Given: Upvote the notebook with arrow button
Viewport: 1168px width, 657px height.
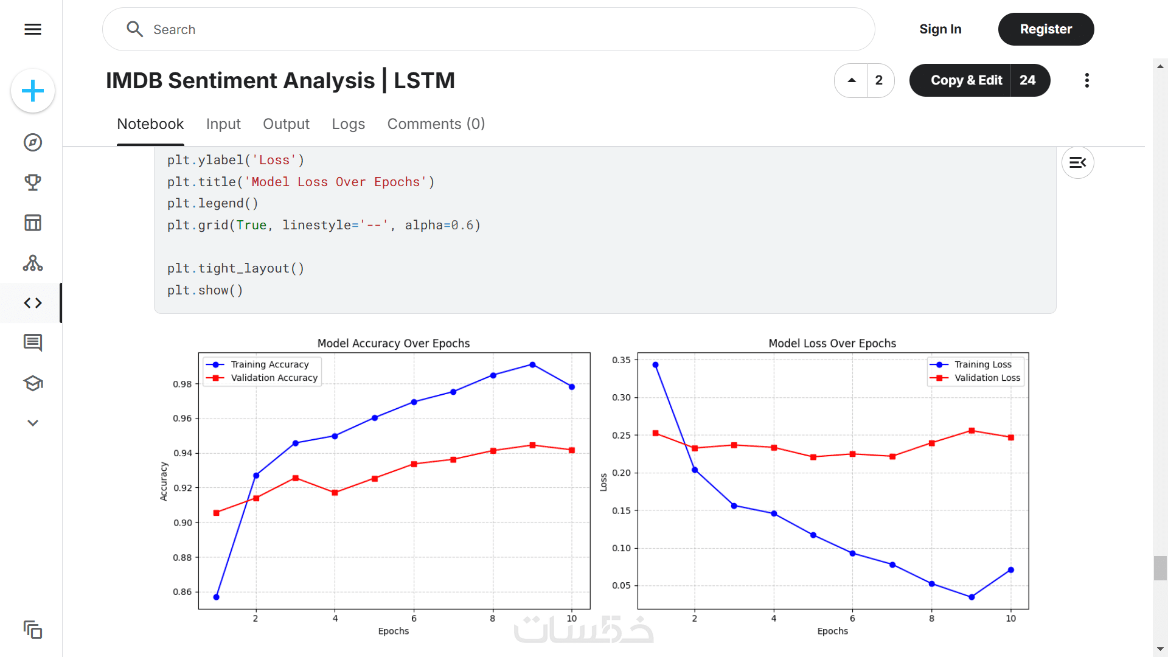Looking at the screenshot, I should pos(852,80).
